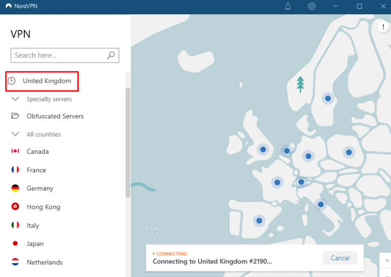The width and height of the screenshot is (391, 277).
Task: Click the Japan flag icon
Action: (15, 244)
